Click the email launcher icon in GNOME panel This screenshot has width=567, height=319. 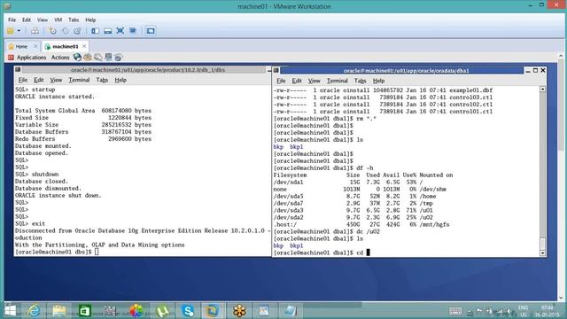click(x=88, y=57)
